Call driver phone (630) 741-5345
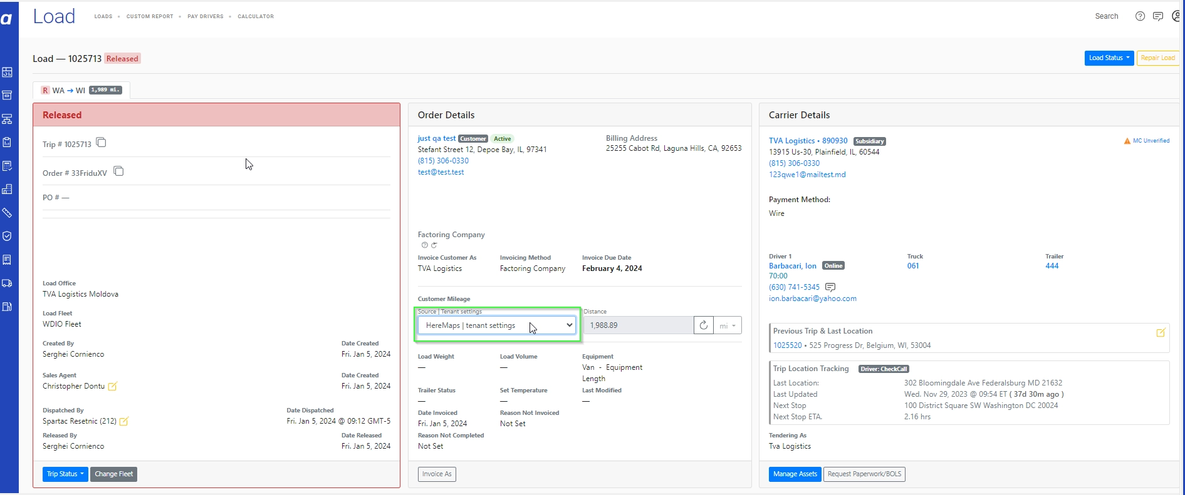The height and width of the screenshot is (495, 1185). [x=794, y=287]
